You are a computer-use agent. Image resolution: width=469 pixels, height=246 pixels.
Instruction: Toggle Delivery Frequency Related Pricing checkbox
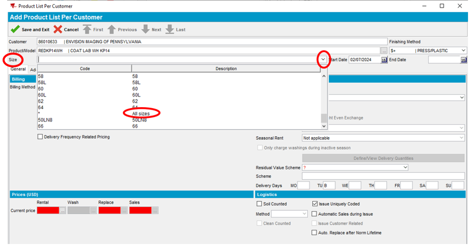click(40, 137)
